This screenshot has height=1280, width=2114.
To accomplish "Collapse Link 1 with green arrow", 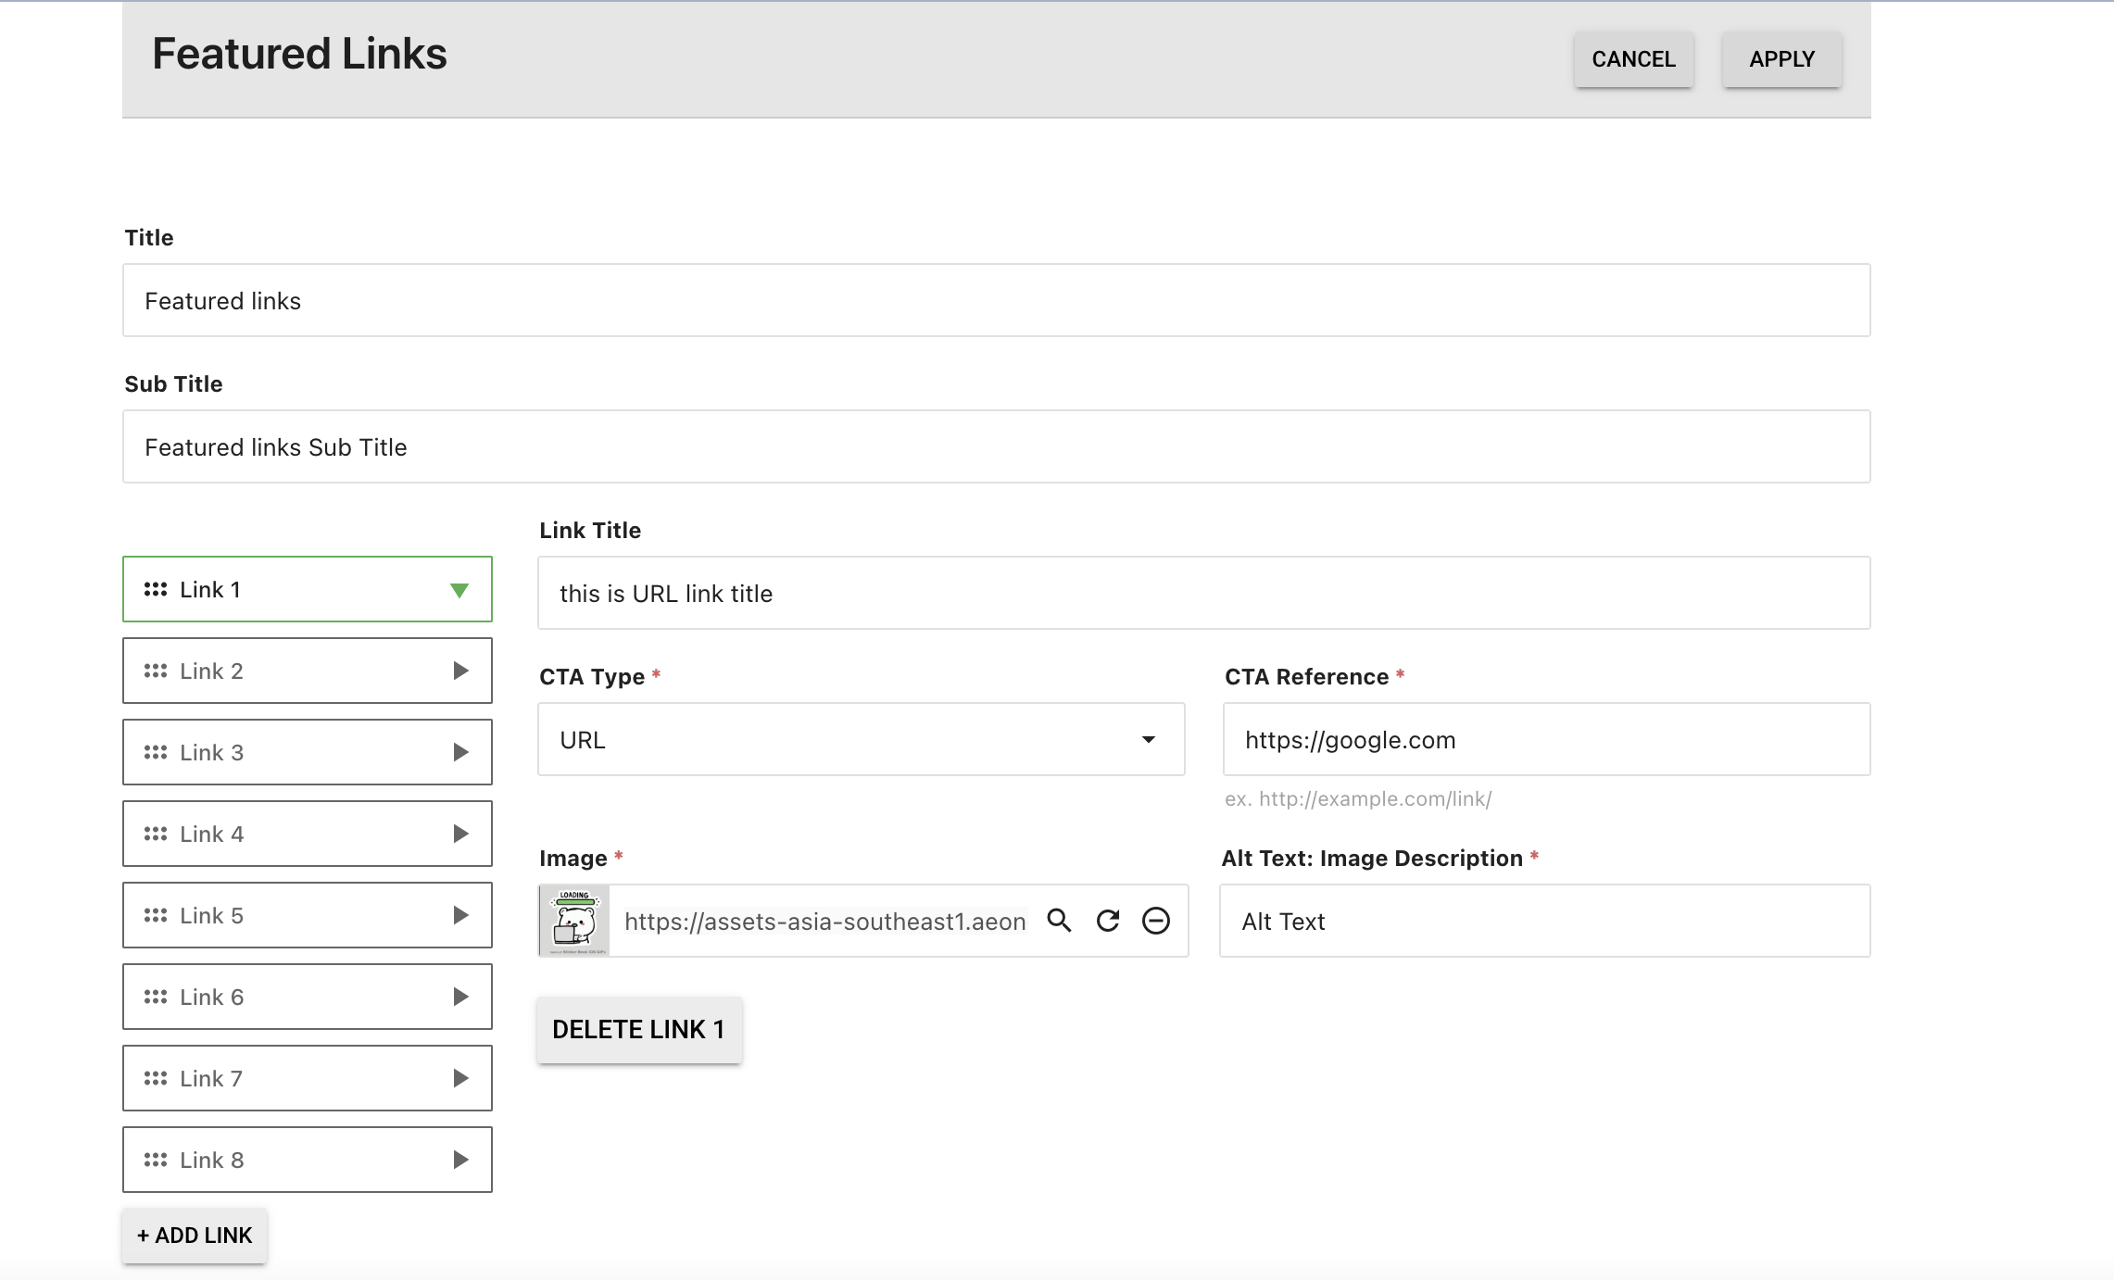I will (x=459, y=590).
